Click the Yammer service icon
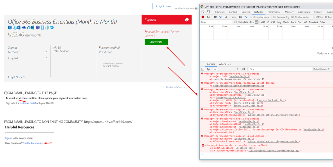The height and width of the screenshot is (167, 333). (28, 28)
